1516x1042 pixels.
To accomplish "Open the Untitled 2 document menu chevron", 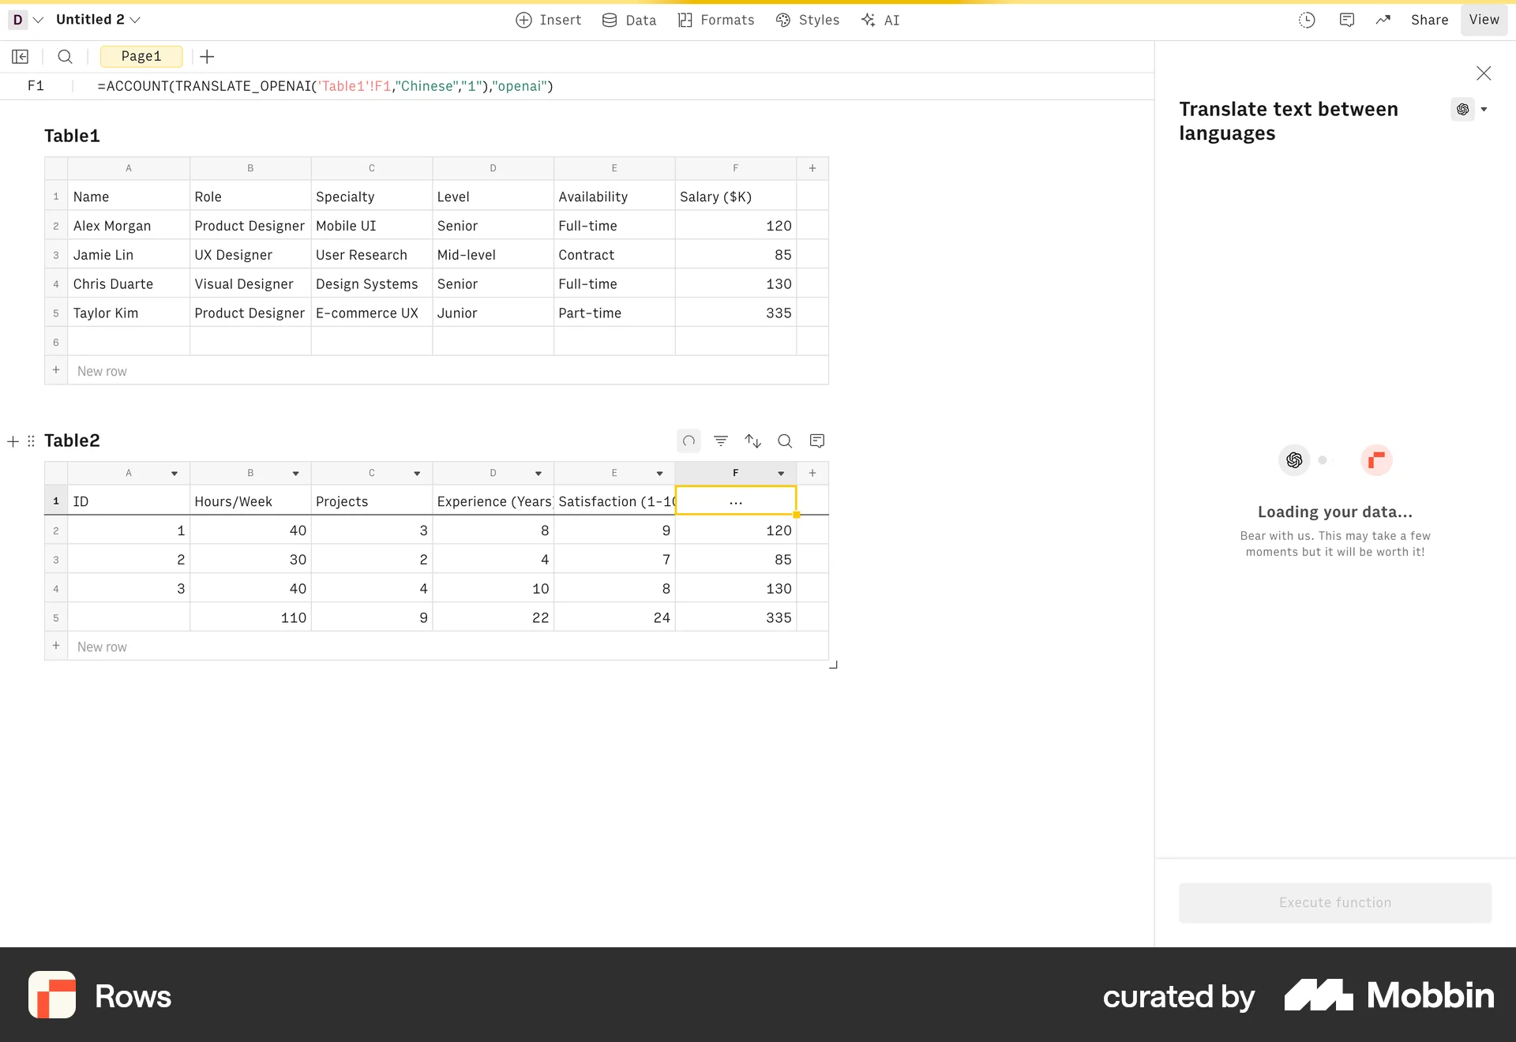I will click(x=136, y=19).
